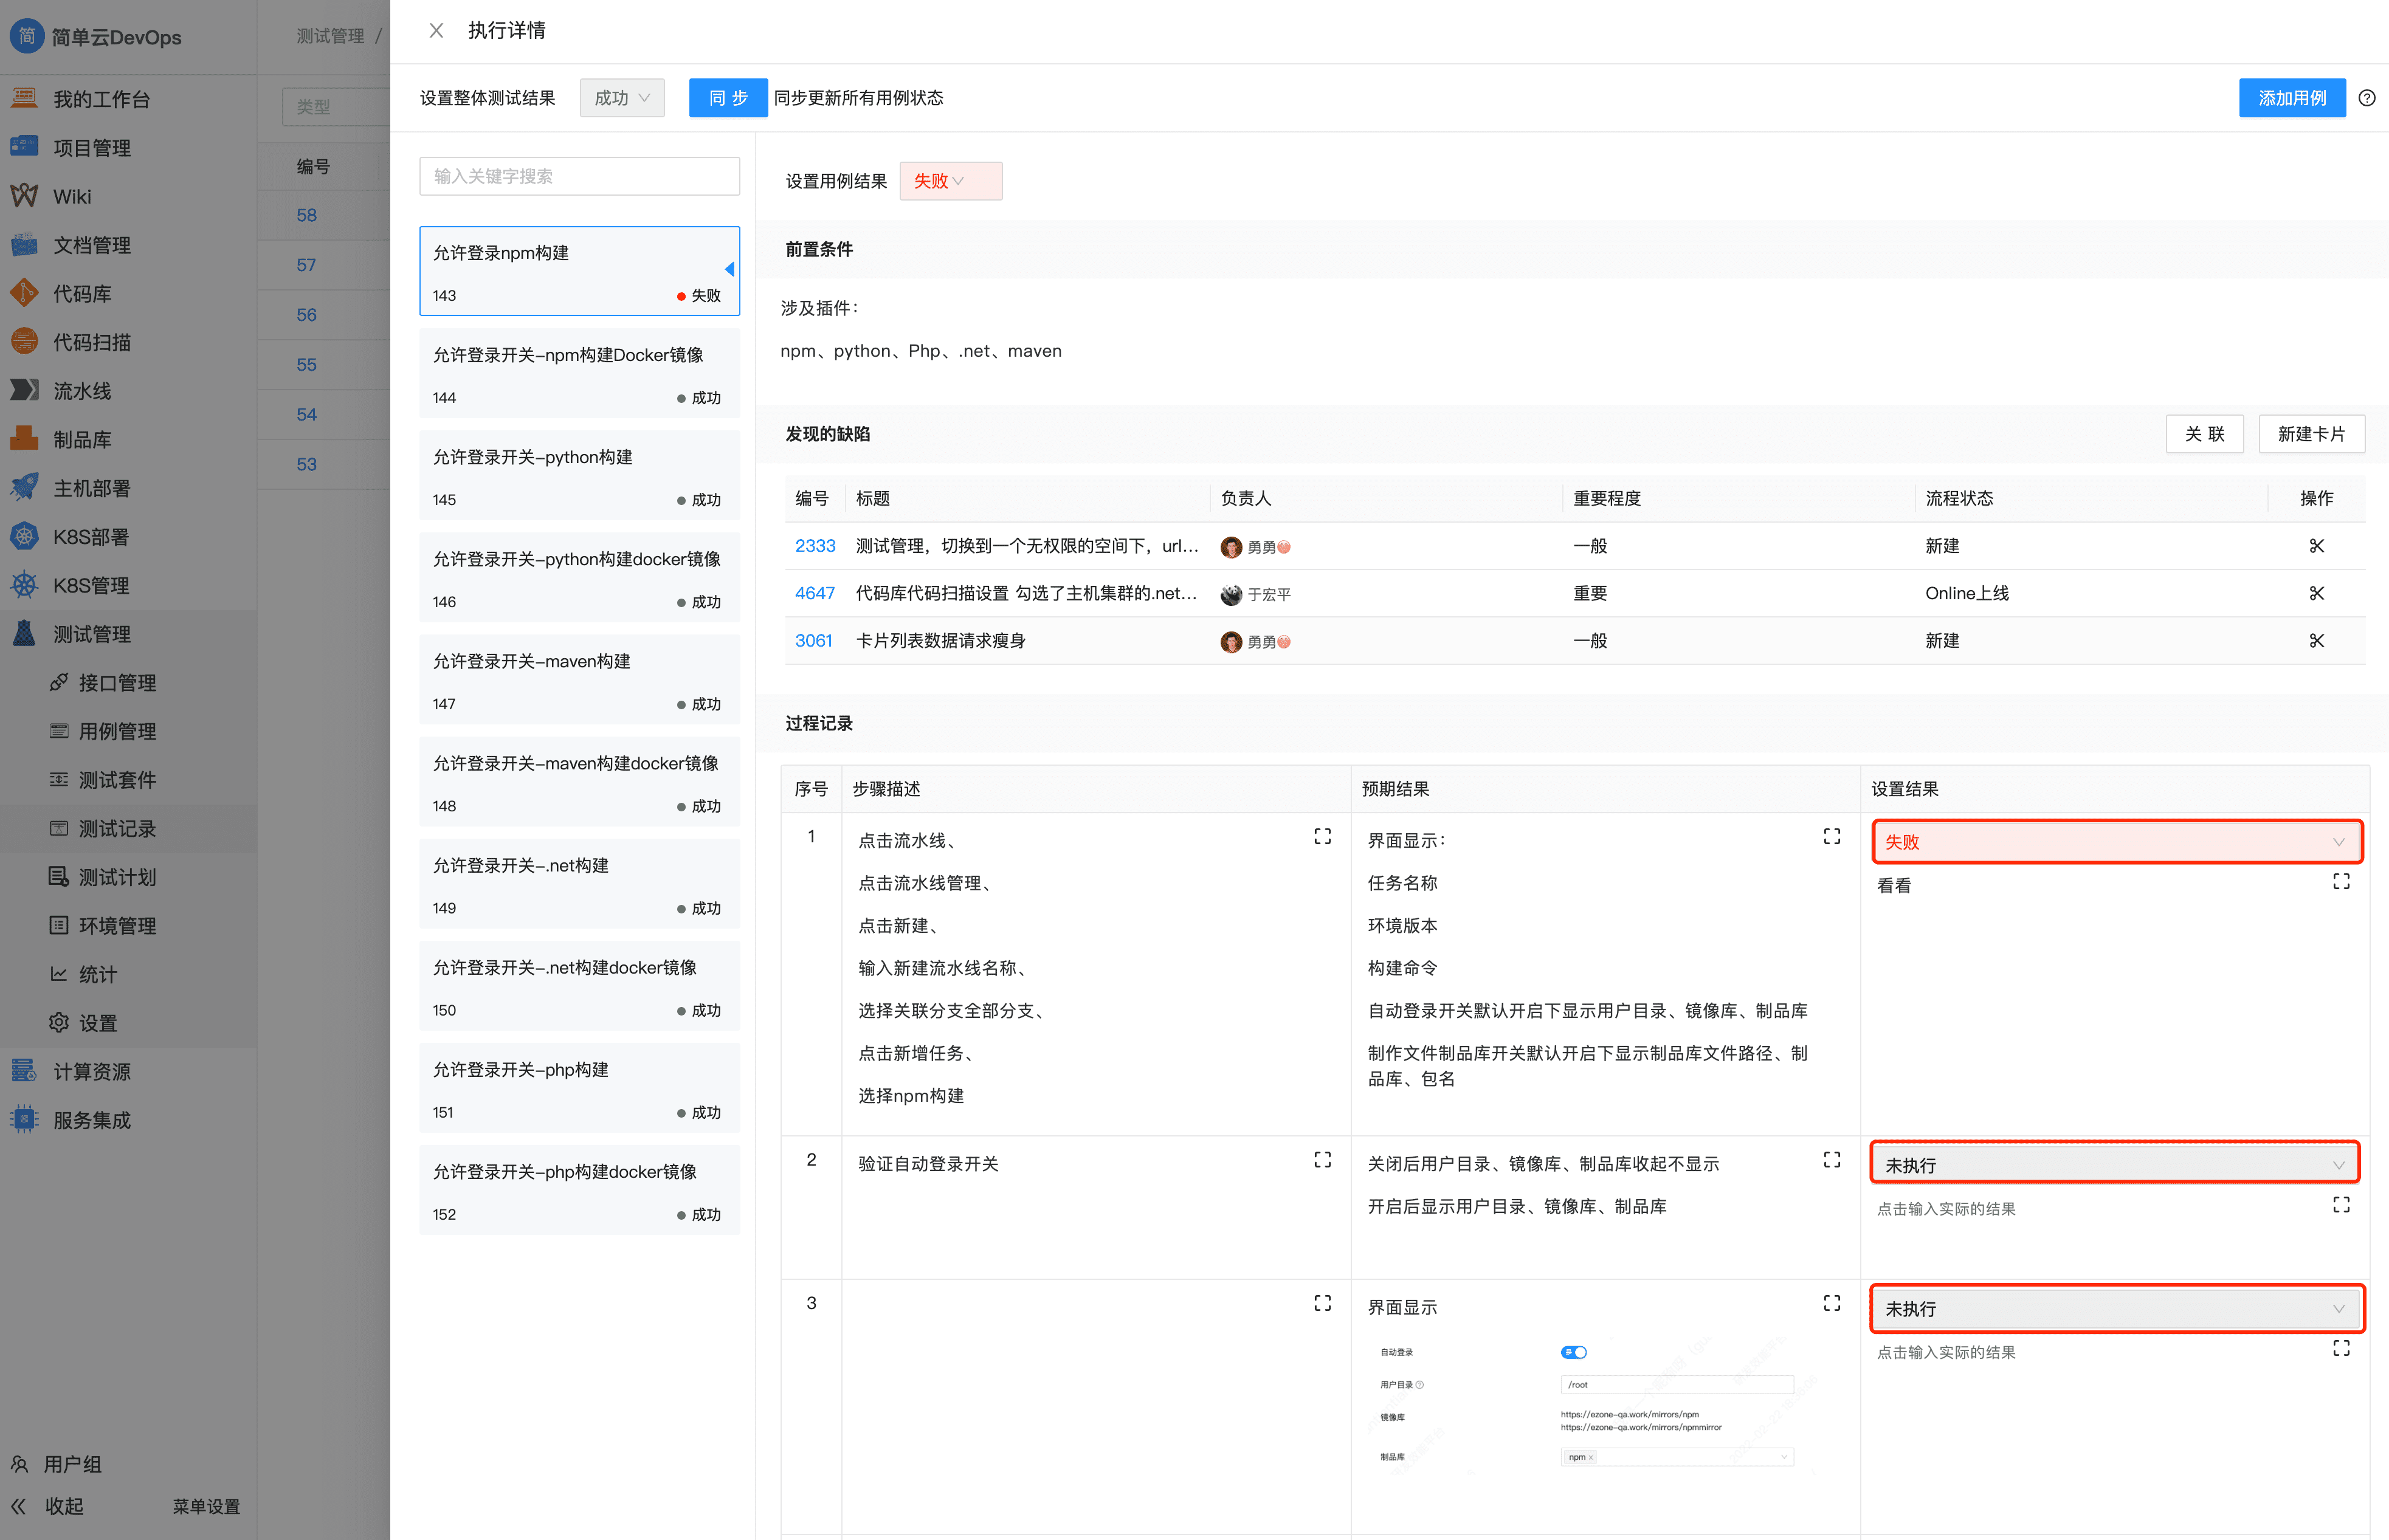Click the help question mark icon
This screenshot has height=1540, width=2389.
pyautogui.click(x=2366, y=98)
